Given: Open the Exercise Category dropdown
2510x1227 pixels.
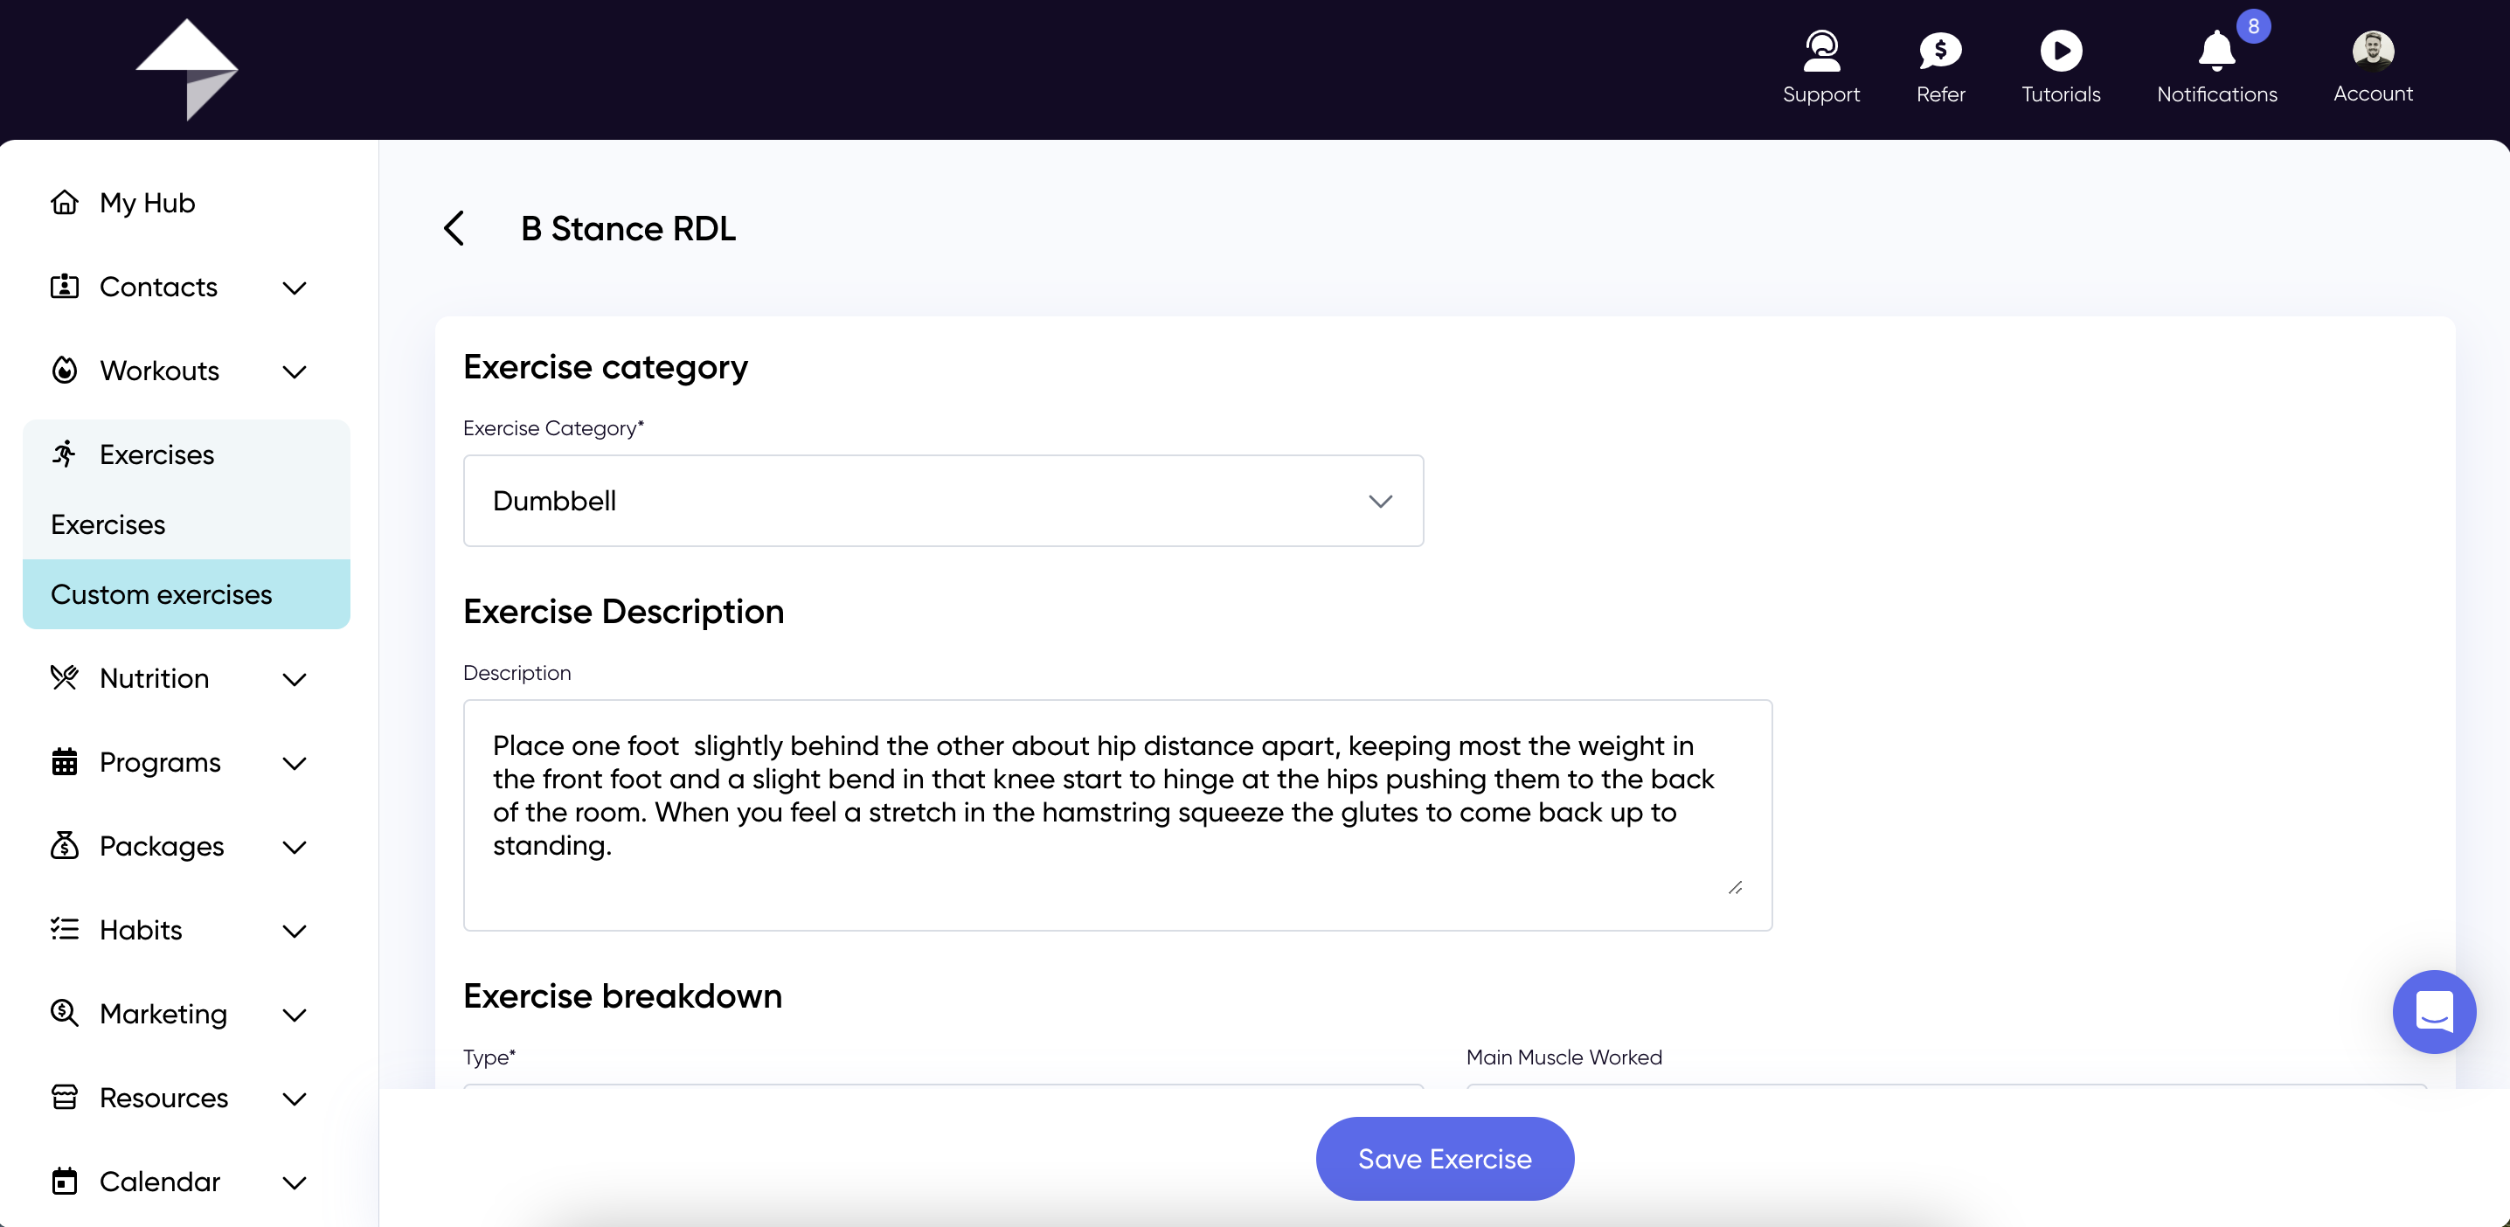Looking at the screenshot, I should coord(942,501).
